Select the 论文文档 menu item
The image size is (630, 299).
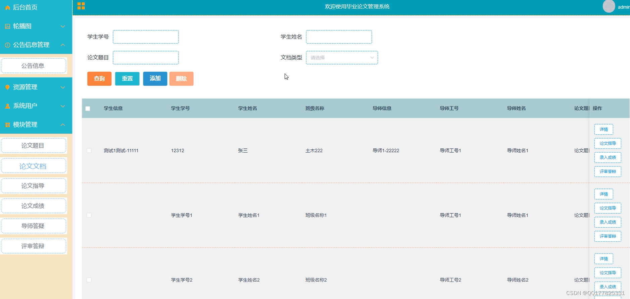click(34, 166)
